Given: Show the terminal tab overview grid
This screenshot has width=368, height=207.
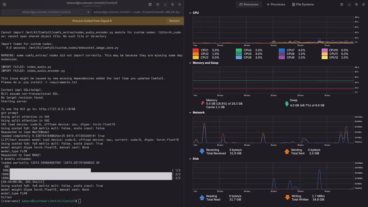Looking at the screenshot, I should [150, 4].
